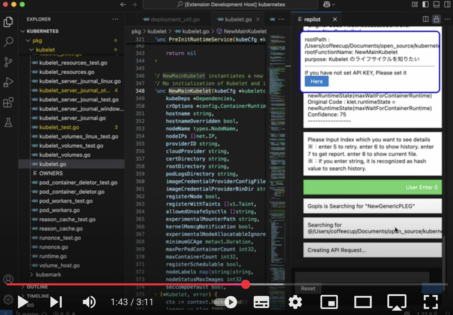The height and width of the screenshot is (315, 453).
Task: Open kubelet_server_journal_linux.go file
Action: (x=71, y=81)
